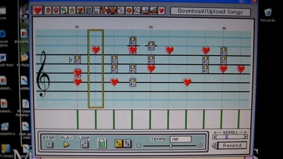
Task: Click the green bottle icon beside Loop
Action: coord(102,144)
